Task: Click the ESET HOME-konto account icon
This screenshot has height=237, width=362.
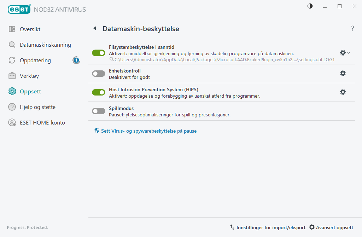Action: 12,122
